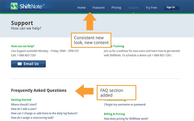Click "I forgot my username or password" link
The height and width of the screenshot is (121, 194).
click(x=125, y=105)
